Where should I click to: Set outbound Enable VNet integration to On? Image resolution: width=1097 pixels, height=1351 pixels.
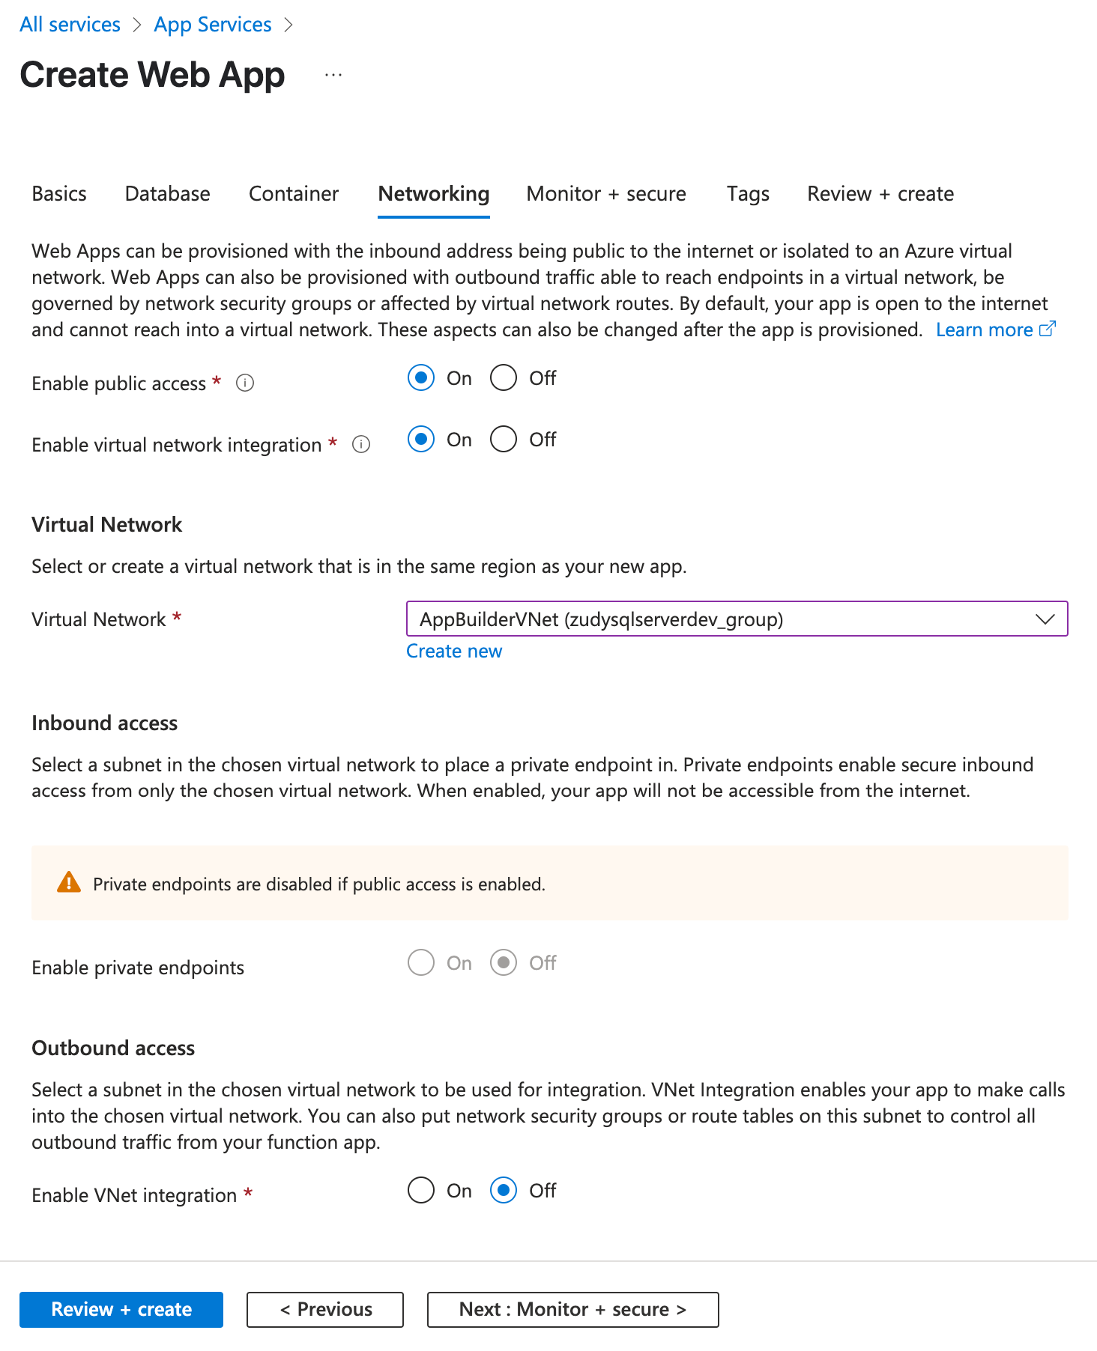click(421, 1190)
